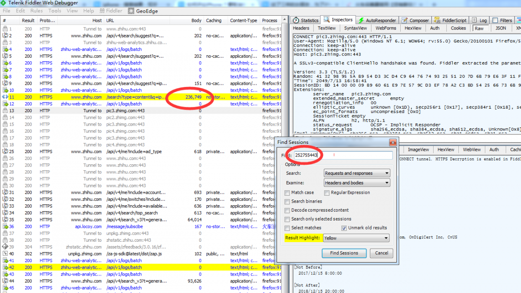
Task: Open the File menu
Action: click(x=7, y=11)
